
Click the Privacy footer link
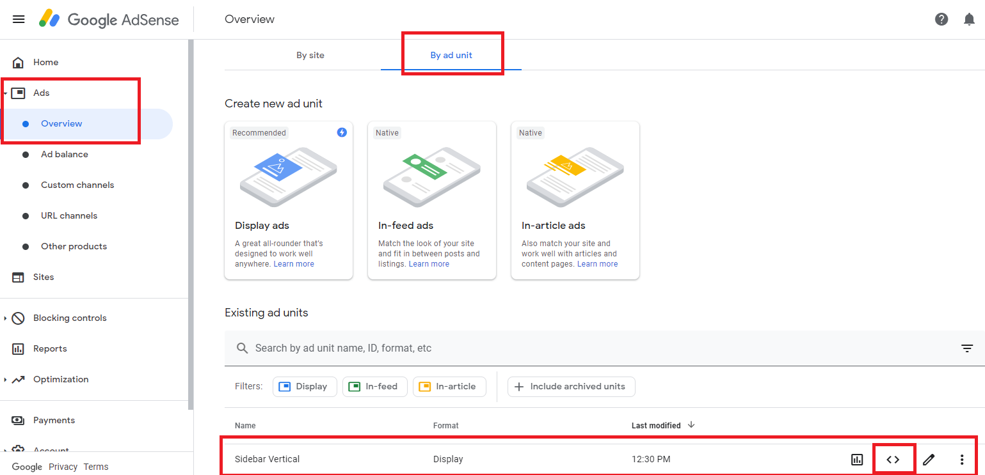click(63, 467)
